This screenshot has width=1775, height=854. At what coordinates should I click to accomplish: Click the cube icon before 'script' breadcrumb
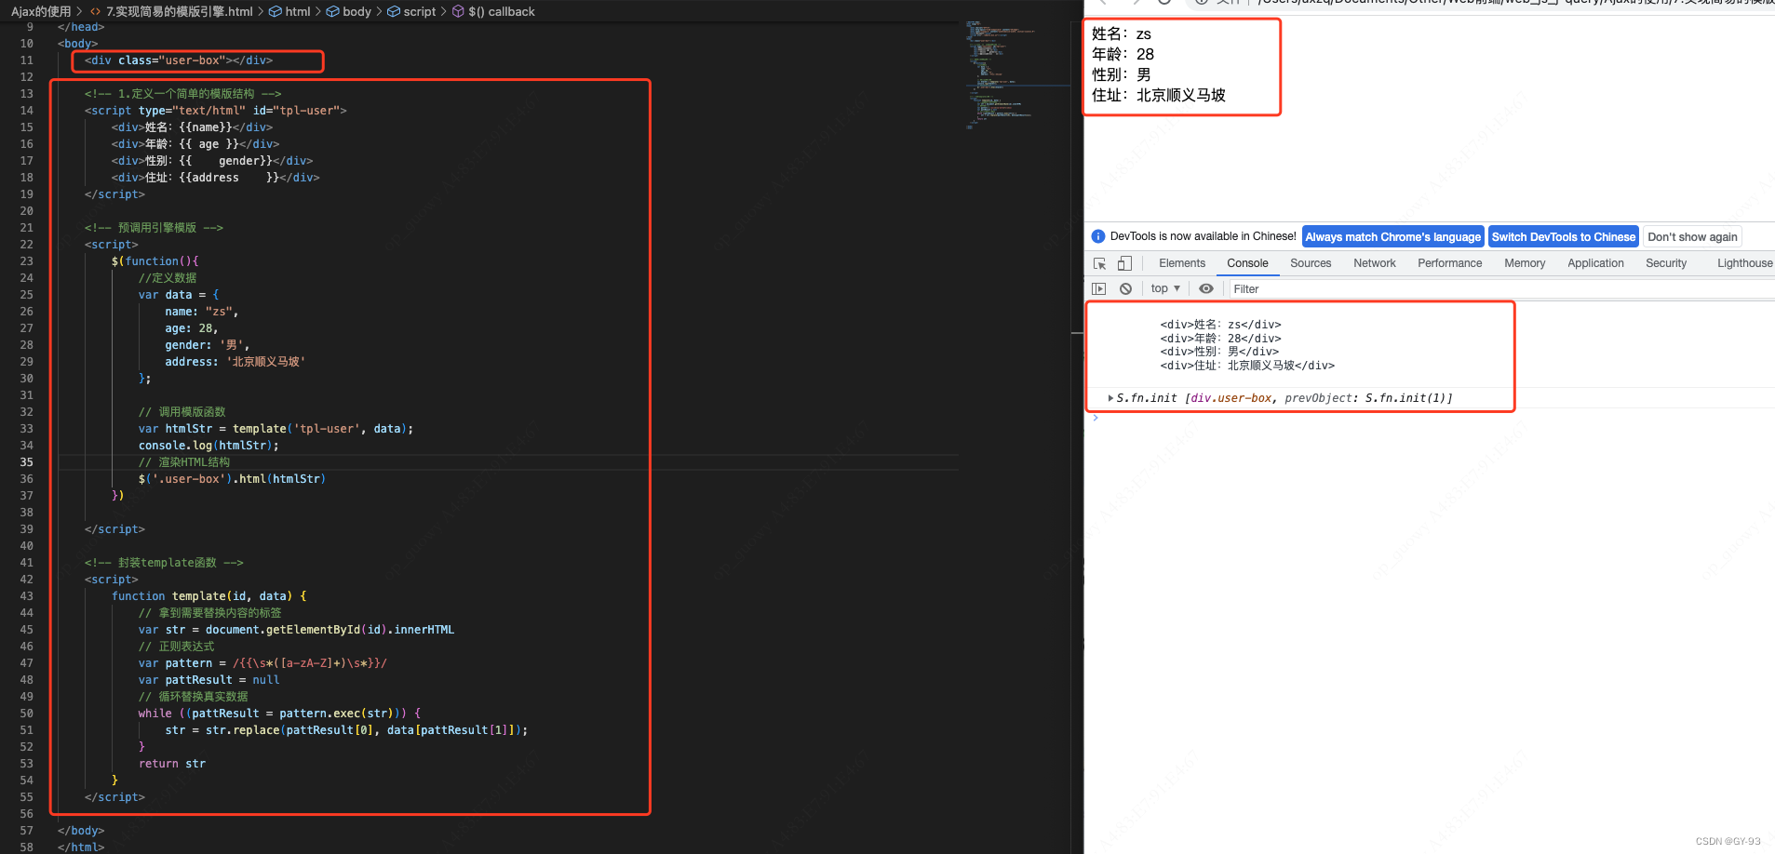point(394,11)
